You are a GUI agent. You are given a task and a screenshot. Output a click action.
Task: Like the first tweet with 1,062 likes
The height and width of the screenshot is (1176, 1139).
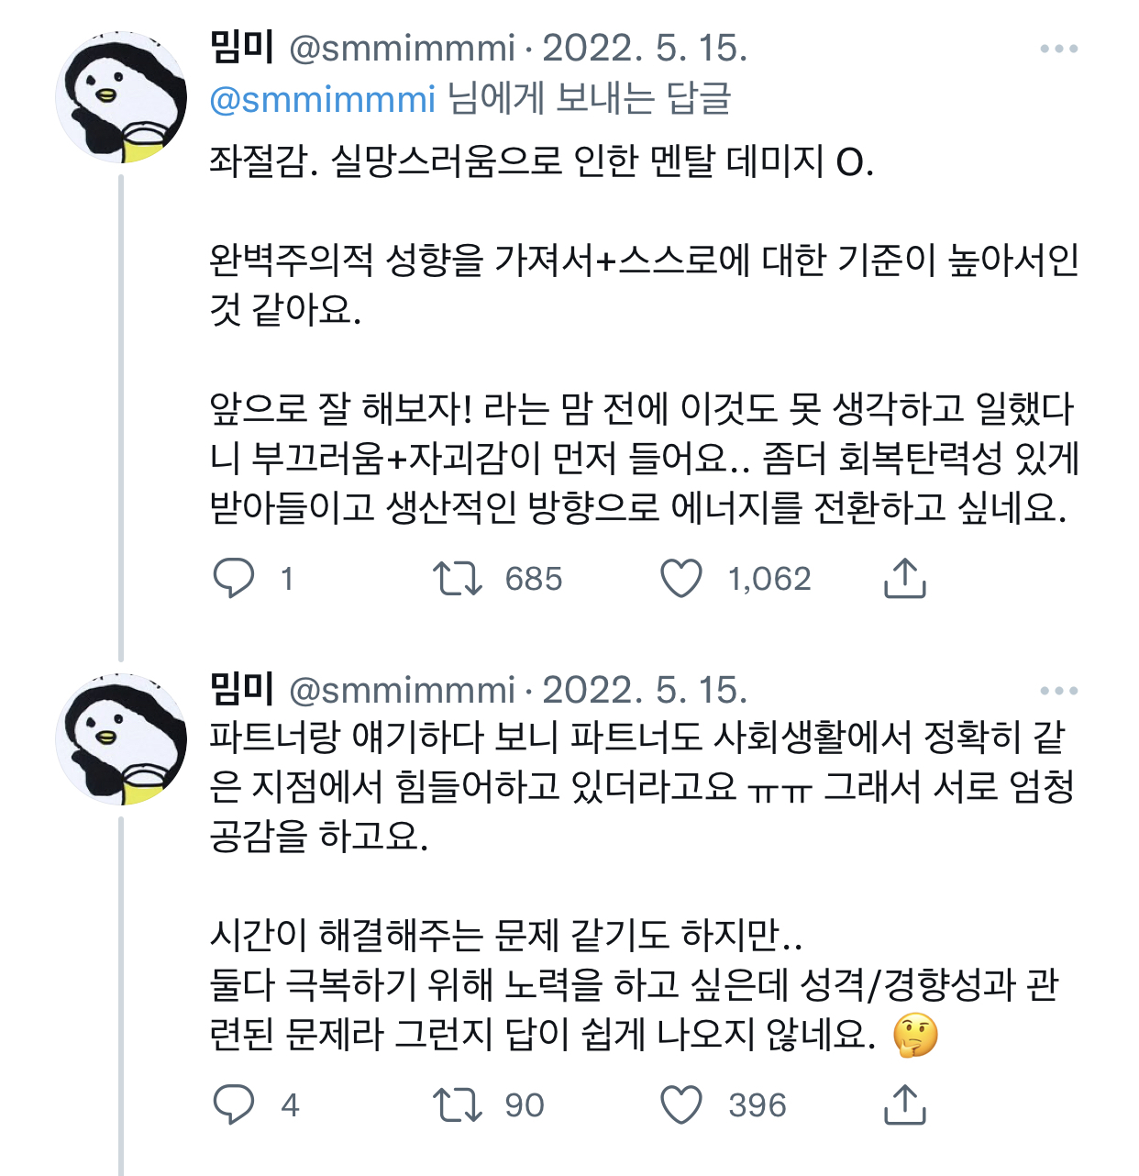pyautogui.click(x=681, y=579)
